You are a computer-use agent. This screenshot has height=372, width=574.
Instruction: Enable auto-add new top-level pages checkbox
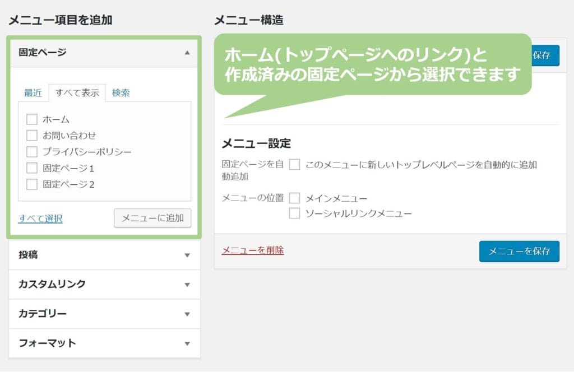(x=295, y=165)
